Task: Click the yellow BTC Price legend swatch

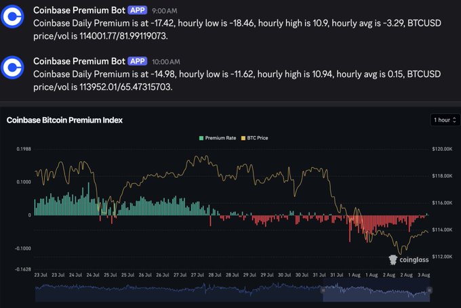Action: (x=243, y=138)
